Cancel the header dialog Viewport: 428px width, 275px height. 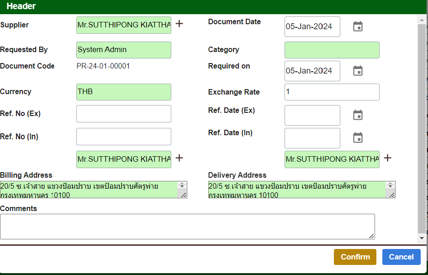[x=401, y=257]
